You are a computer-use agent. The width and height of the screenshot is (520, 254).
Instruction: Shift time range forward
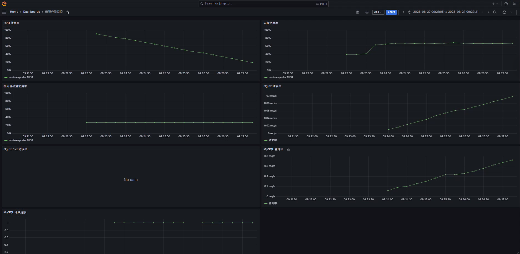coord(488,12)
